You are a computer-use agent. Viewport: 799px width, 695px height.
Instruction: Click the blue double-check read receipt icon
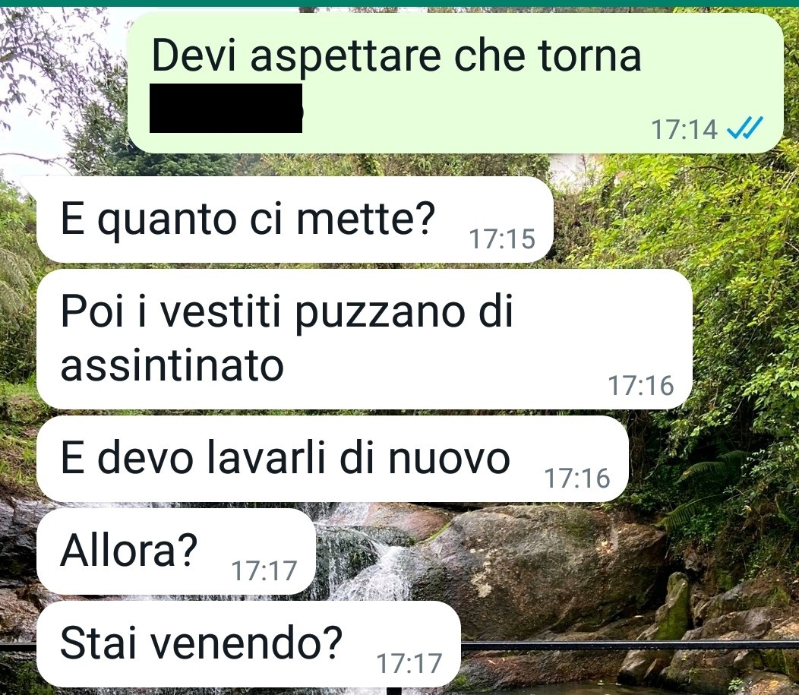tap(744, 128)
